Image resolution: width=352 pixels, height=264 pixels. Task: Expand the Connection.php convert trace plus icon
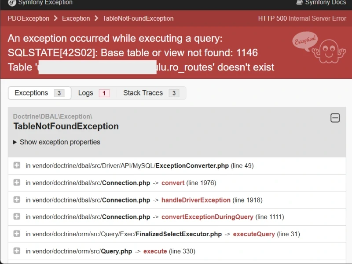click(17, 183)
